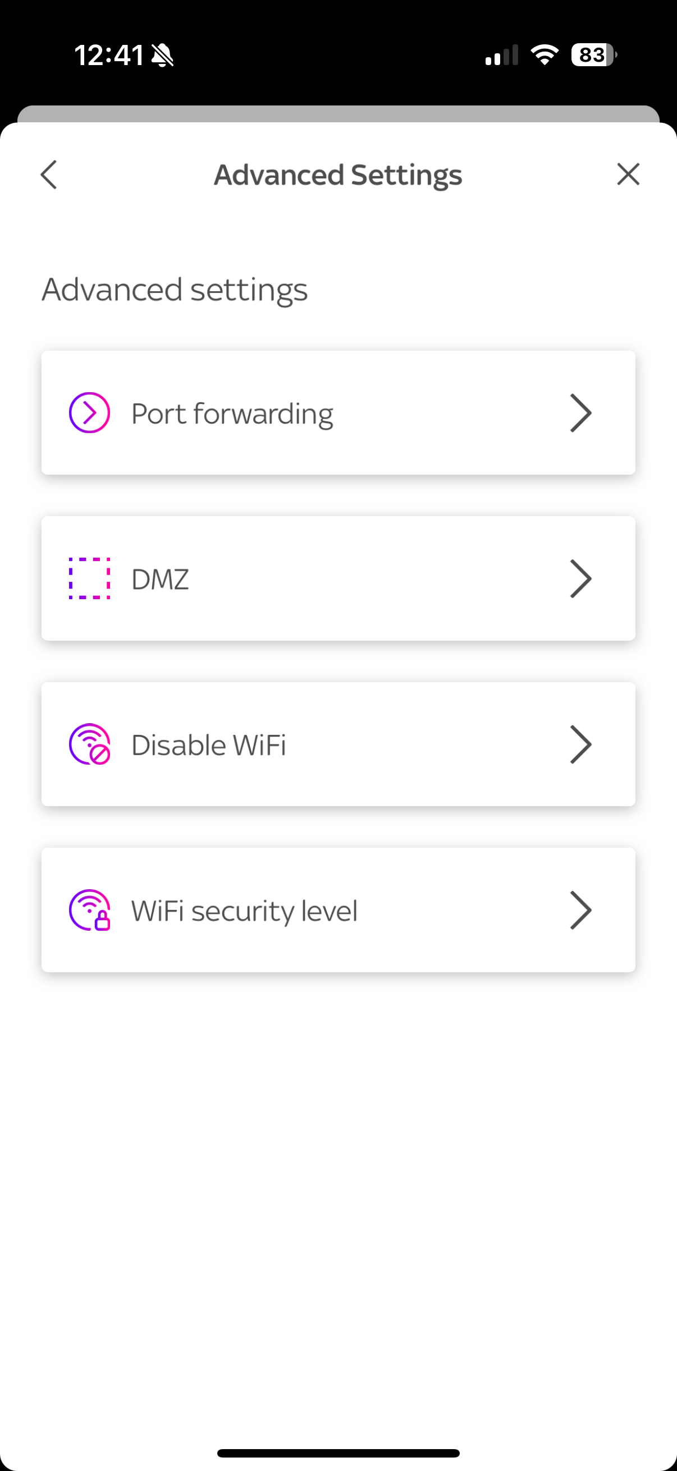Tap the WiFi status bar icon
Image resolution: width=677 pixels, height=1471 pixels.
click(x=545, y=55)
